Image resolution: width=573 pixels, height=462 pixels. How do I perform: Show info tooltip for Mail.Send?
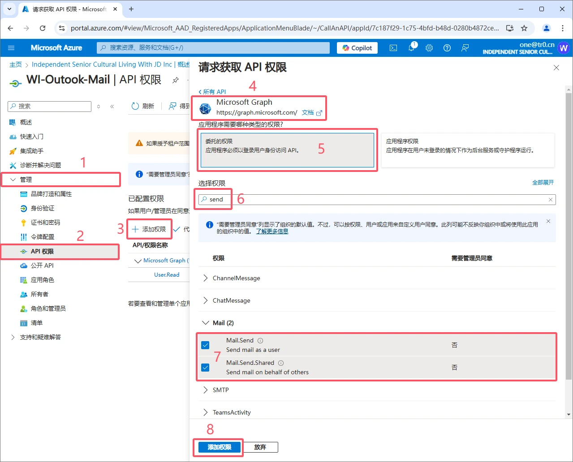pos(260,341)
